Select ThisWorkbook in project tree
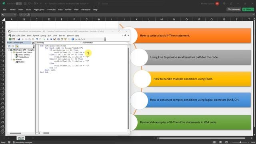This screenshot has width=256, height=144. coord(23,57)
